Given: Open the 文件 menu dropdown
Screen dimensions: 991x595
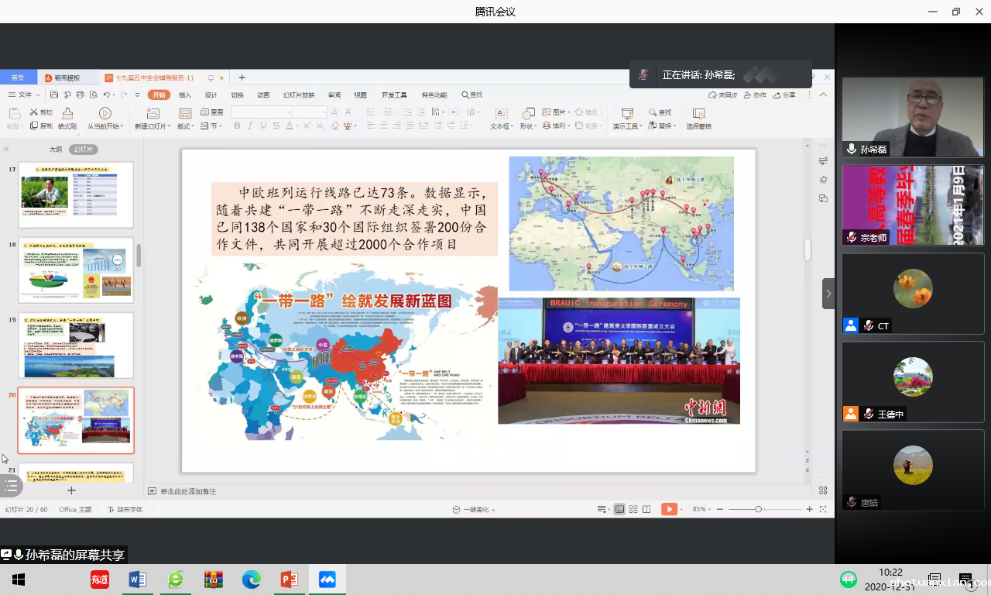Looking at the screenshot, I should [23, 95].
